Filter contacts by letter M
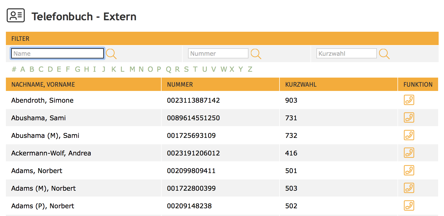Screen dimensions: 444x216 (x=132, y=69)
